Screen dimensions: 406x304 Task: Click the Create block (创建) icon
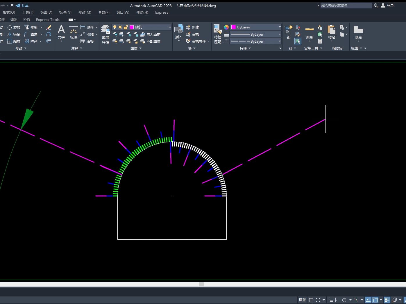coord(192,27)
